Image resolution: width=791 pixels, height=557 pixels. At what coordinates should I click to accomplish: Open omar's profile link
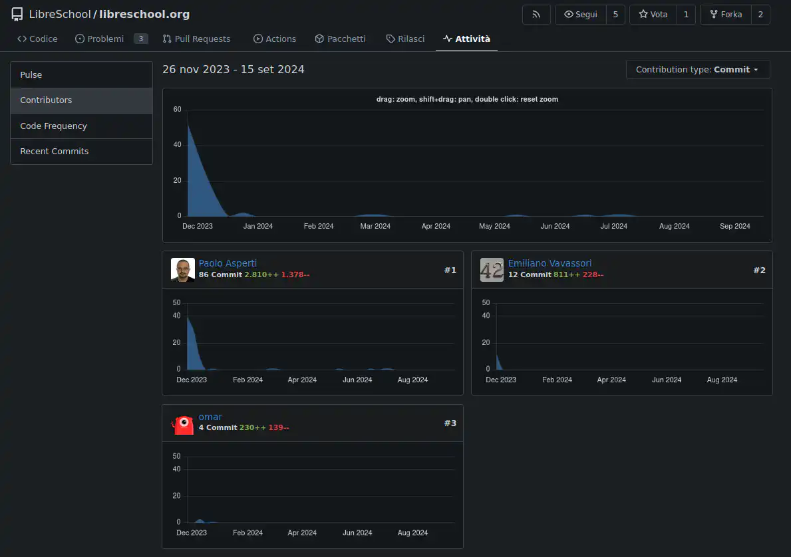click(x=210, y=417)
